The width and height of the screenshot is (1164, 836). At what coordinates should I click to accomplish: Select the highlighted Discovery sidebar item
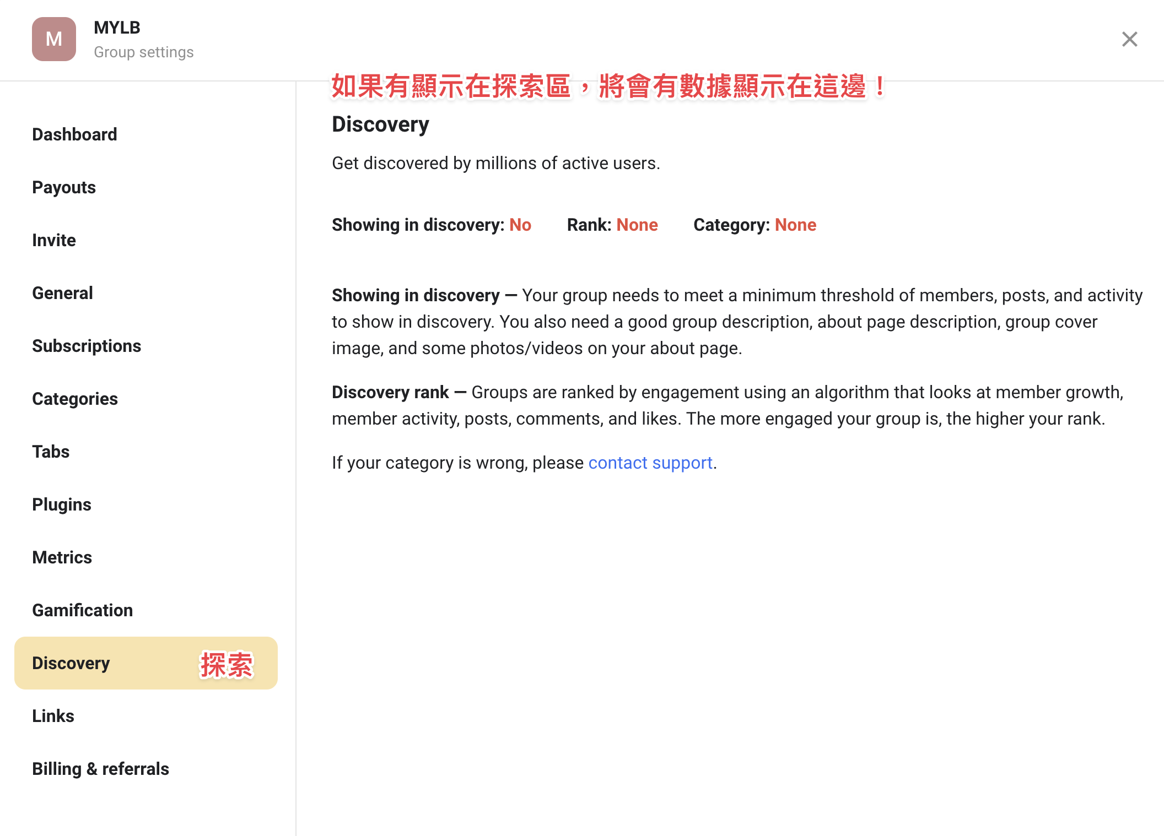[146, 663]
